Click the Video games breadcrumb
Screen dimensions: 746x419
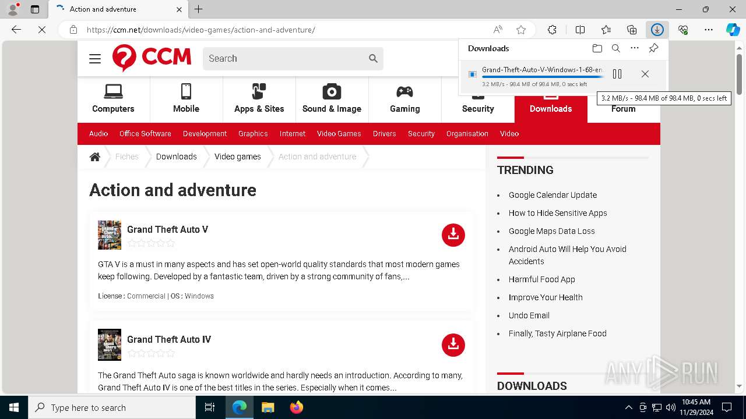coord(238,157)
